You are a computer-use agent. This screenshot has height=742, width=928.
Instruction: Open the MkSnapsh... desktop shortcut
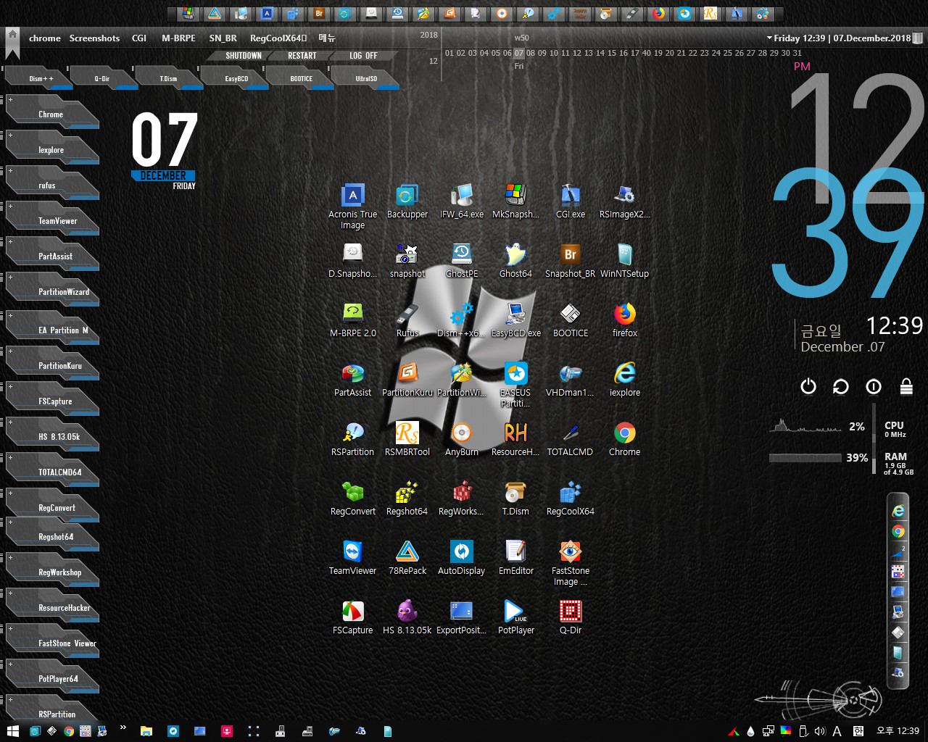point(515,201)
